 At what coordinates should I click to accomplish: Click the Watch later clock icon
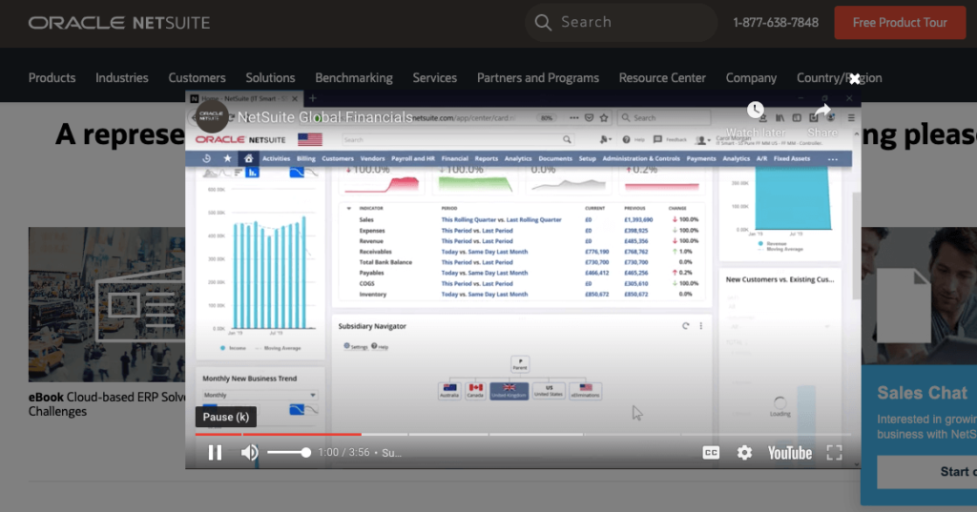pyautogui.click(x=755, y=111)
